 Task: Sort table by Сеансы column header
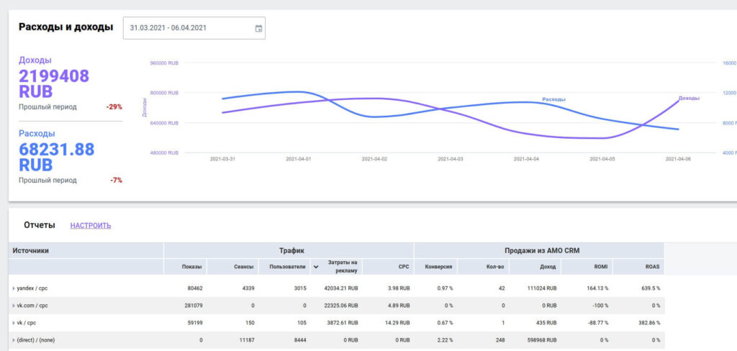243,267
